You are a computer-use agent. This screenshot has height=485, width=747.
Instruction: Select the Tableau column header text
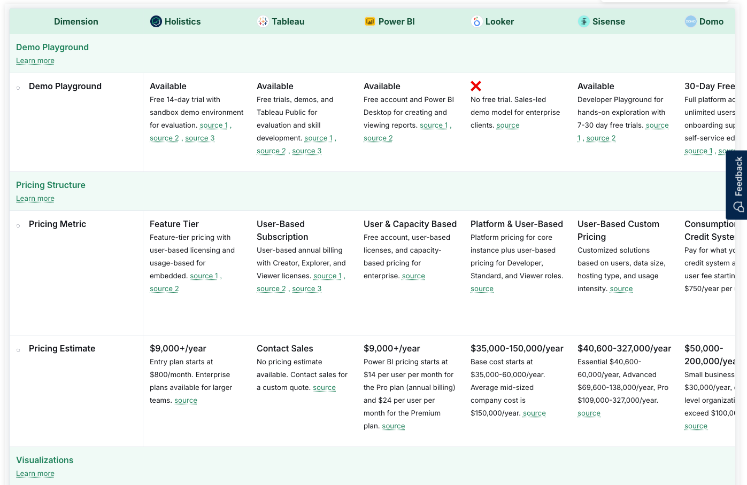point(288,21)
